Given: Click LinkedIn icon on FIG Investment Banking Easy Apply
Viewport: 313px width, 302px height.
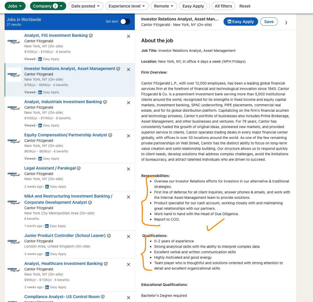Looking at the screenshot, I should (40, 59).
